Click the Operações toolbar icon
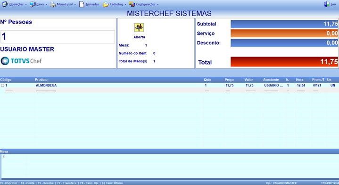 [x=5, y=4]
